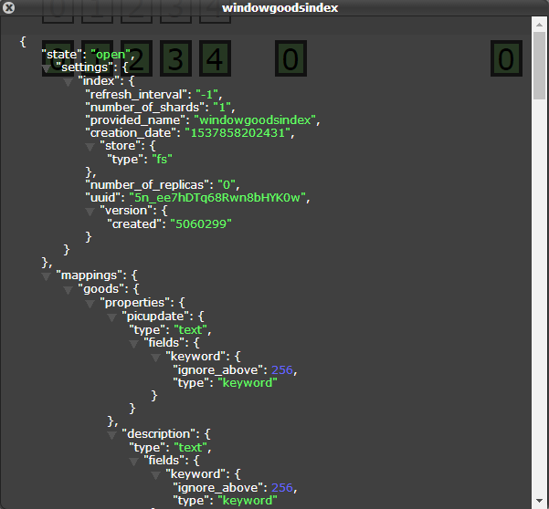Collapse the "mappings" node triangle

pyautogui.click(x=47, y=277)
